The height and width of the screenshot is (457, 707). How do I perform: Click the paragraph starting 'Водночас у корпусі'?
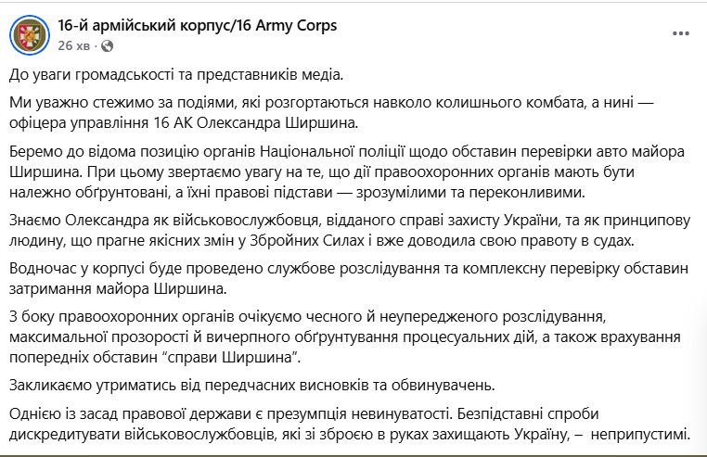349,278
